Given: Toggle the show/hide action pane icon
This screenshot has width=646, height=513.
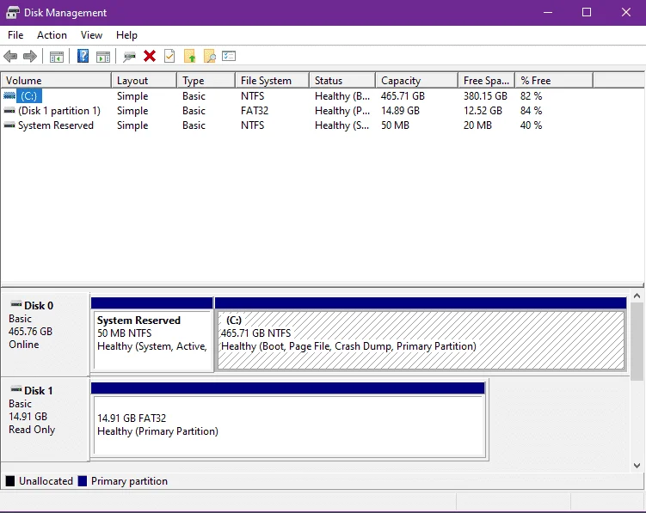Looking at the screenshot, I should pyautogui.click(x=103, y=57).
